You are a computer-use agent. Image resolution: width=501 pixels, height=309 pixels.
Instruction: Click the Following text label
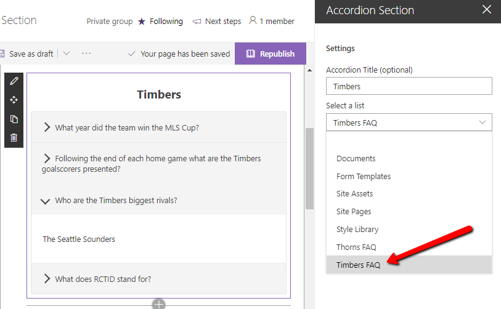pos(166,22)
